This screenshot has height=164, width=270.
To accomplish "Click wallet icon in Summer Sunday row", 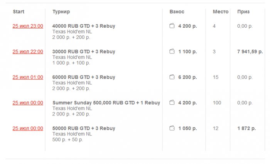I will point(172,103).
